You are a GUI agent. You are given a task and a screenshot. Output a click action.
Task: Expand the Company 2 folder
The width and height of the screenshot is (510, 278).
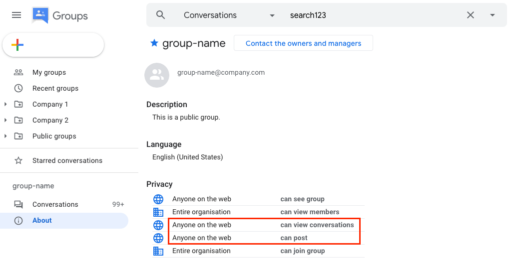tap(5, 120)
